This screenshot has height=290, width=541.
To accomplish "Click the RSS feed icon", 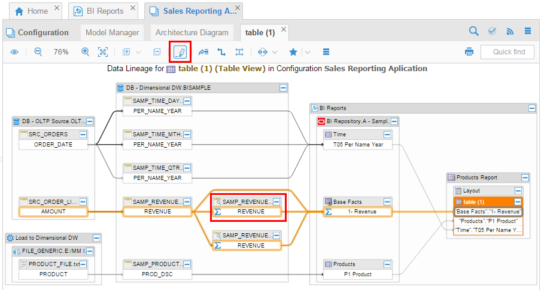I will tap(510, 31).
